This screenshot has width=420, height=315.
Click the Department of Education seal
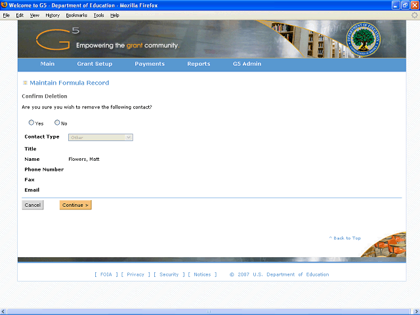(363, 39)
